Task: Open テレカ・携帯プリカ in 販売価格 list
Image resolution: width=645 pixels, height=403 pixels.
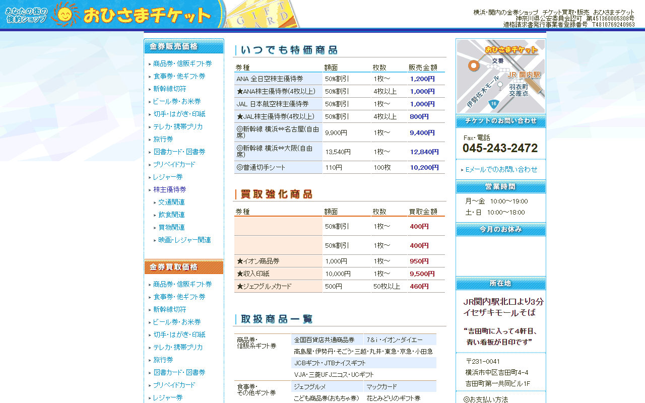Action: [x=178, y=126]
